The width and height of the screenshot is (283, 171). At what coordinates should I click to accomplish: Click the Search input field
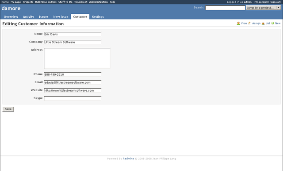click(225, 8)
